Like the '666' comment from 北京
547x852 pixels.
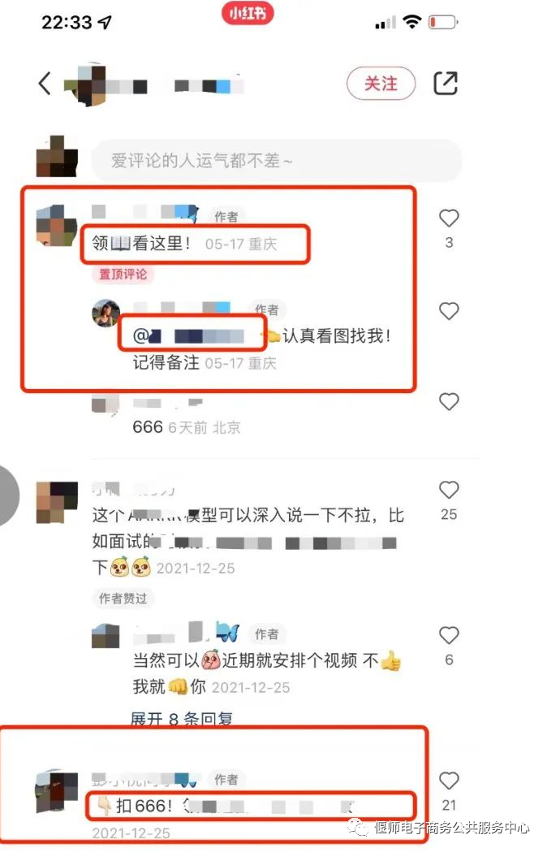pos(449,401)
